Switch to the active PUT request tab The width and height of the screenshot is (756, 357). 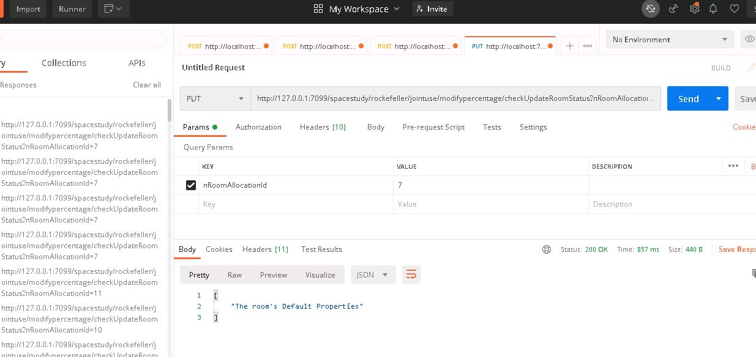click(510, 46)
